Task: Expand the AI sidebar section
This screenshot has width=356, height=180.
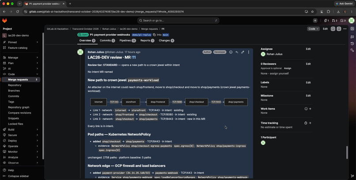Action: [37, 69]
